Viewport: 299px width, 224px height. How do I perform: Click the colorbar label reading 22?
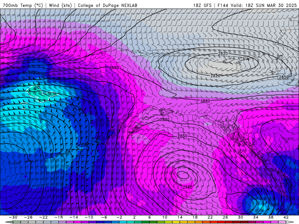[210, 217]
